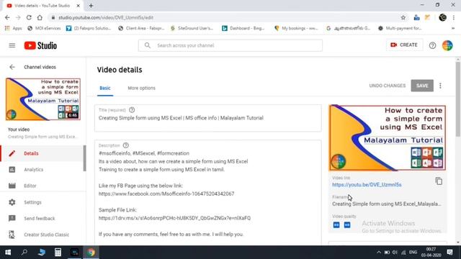Image resolution: width=461 pixels, height=259 pixels.
Task: Click the sidebar video thumbnail
Action: [x=43, y=99]
